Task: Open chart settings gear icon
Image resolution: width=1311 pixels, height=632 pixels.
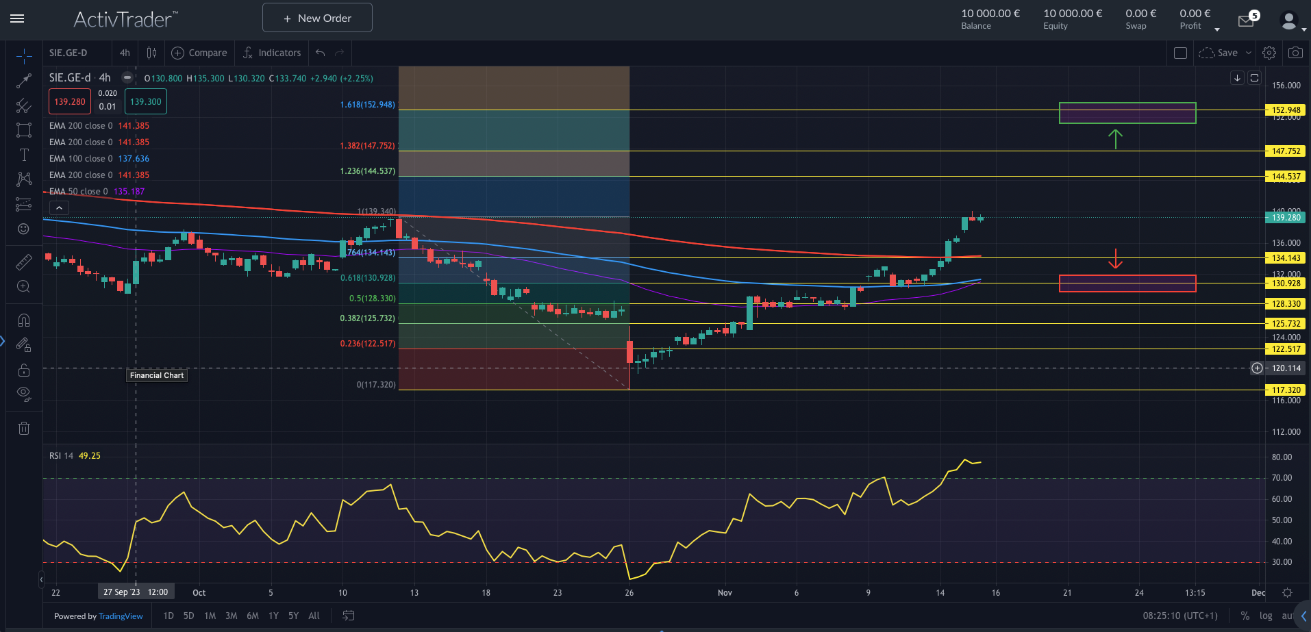Action: click(1269, 53)
